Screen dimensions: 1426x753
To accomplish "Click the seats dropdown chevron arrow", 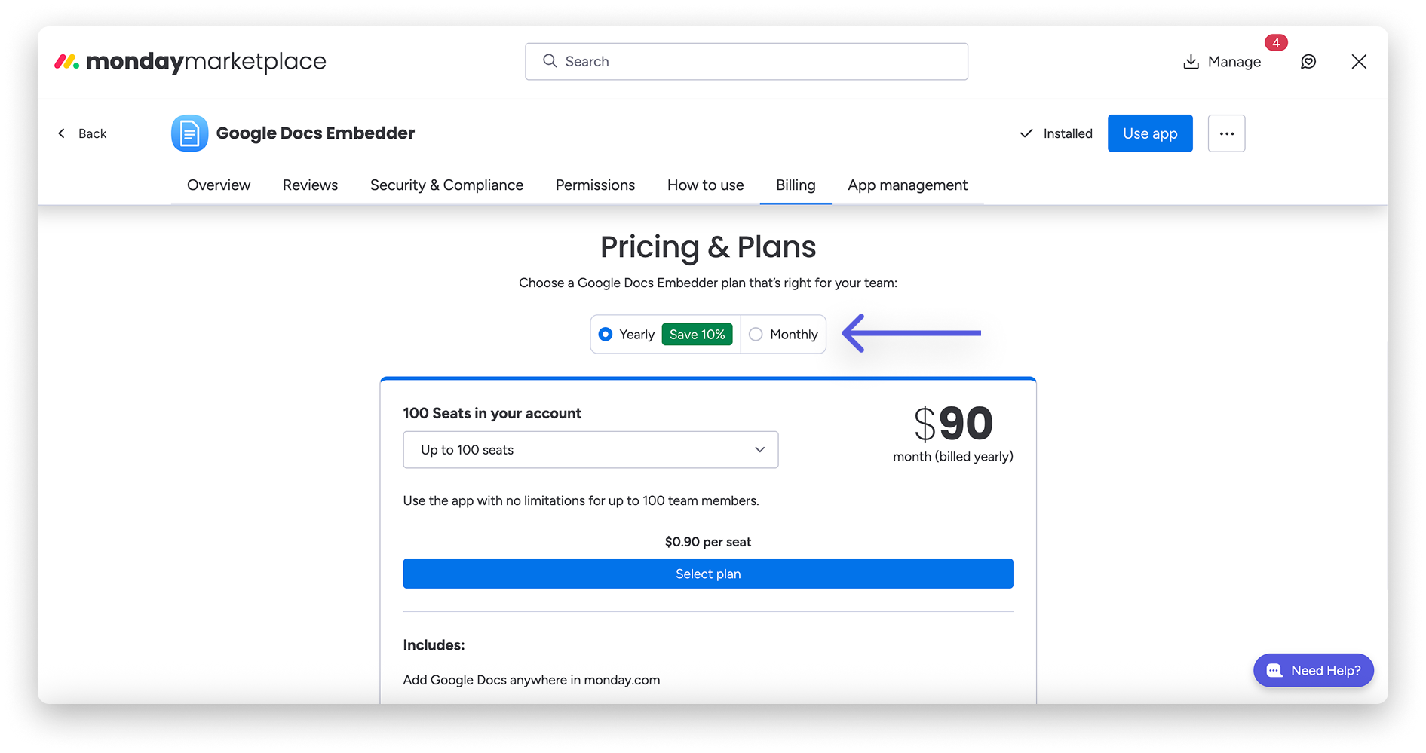I will (759, 450).
